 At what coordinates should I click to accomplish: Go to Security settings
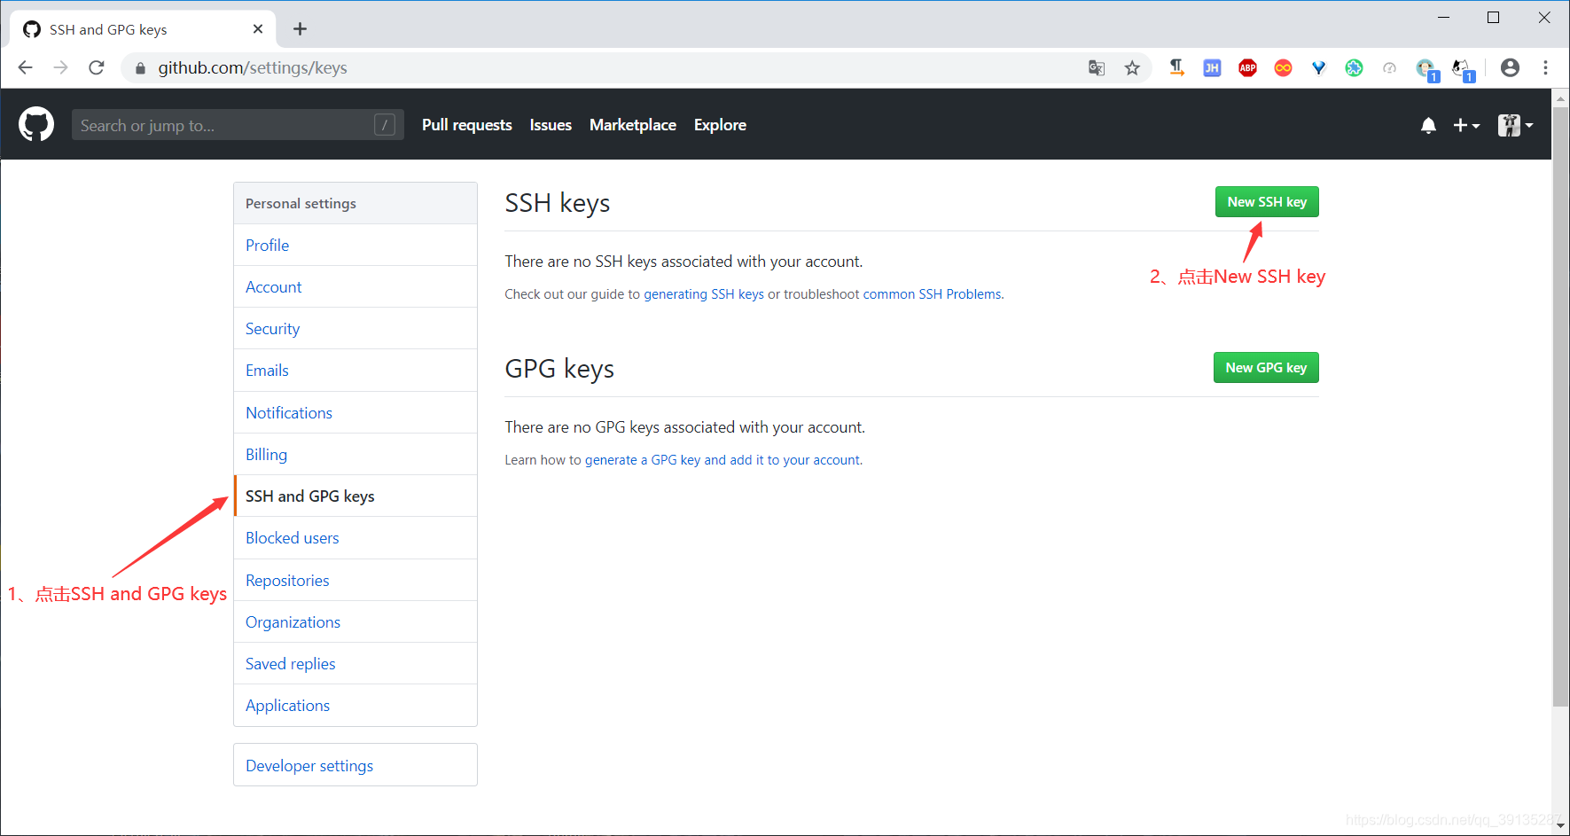point(355,329)
